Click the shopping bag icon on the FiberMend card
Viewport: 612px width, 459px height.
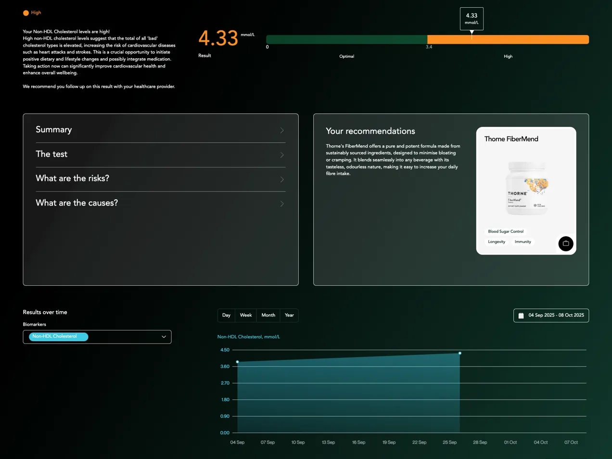[565, 243]
